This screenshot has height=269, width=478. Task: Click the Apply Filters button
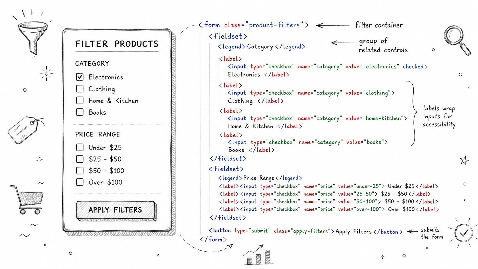pyautogui.click(x=116, y=210)
